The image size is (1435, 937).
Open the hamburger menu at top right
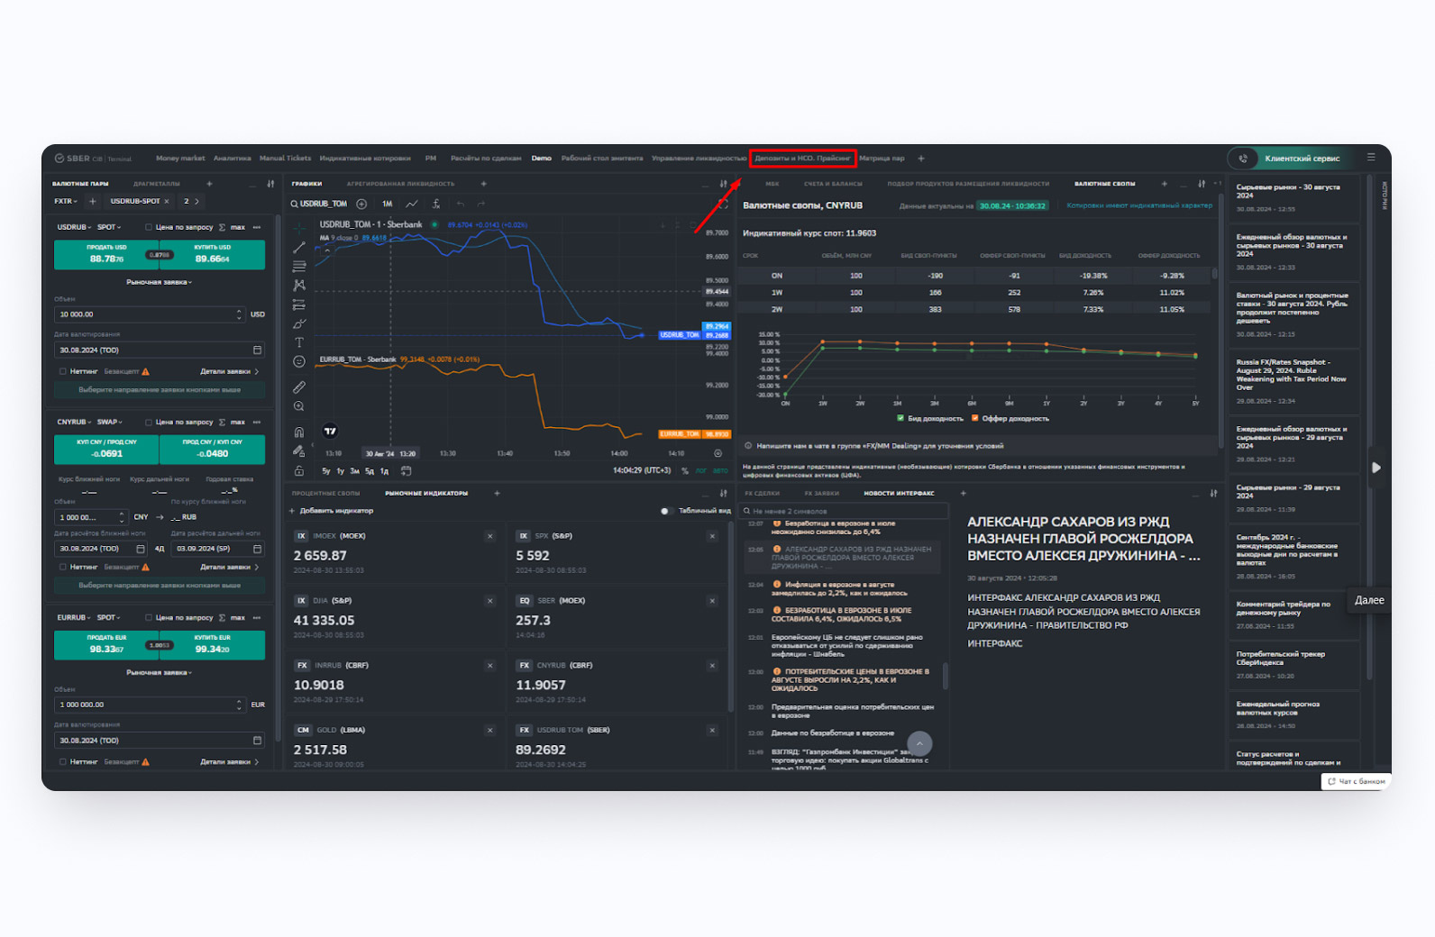point(1371,157)
